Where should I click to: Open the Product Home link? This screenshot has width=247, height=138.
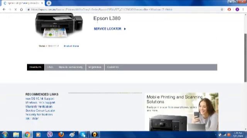coord(71,46)
